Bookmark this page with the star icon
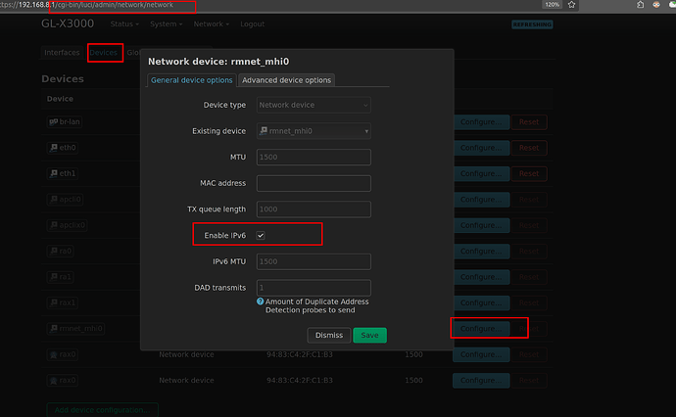The image size is (676, 417). tap(572, 5)
